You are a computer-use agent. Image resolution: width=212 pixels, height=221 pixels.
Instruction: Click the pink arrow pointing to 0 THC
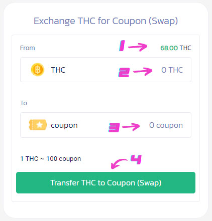(143, 72)
